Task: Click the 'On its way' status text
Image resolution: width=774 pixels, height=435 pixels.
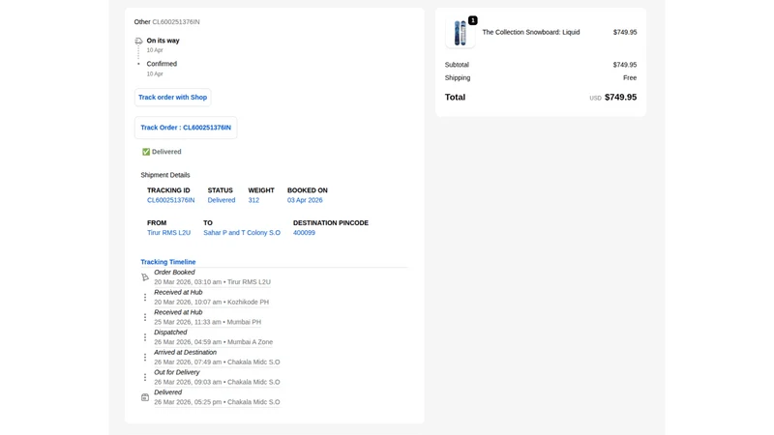Action: pos(163,41)
